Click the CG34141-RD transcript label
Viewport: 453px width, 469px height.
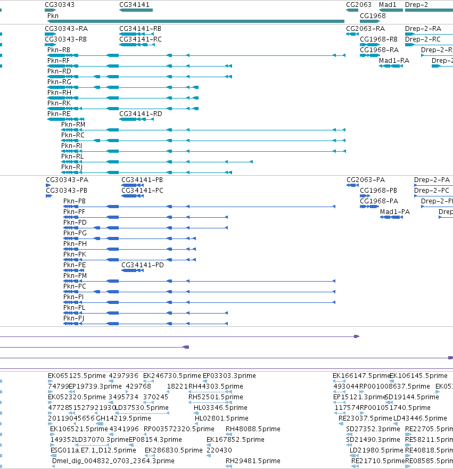click(x=141, y=114)
